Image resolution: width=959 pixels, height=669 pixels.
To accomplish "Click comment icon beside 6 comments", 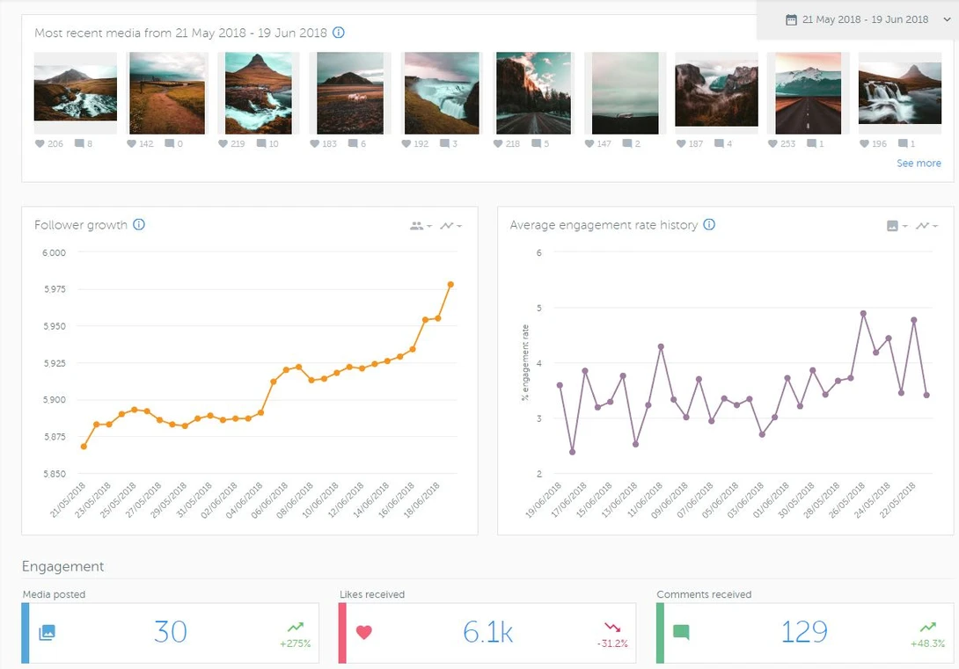I will click(x=353, y=143).
